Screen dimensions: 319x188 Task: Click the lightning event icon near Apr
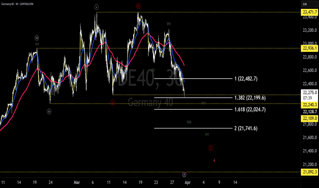[184, 174]
